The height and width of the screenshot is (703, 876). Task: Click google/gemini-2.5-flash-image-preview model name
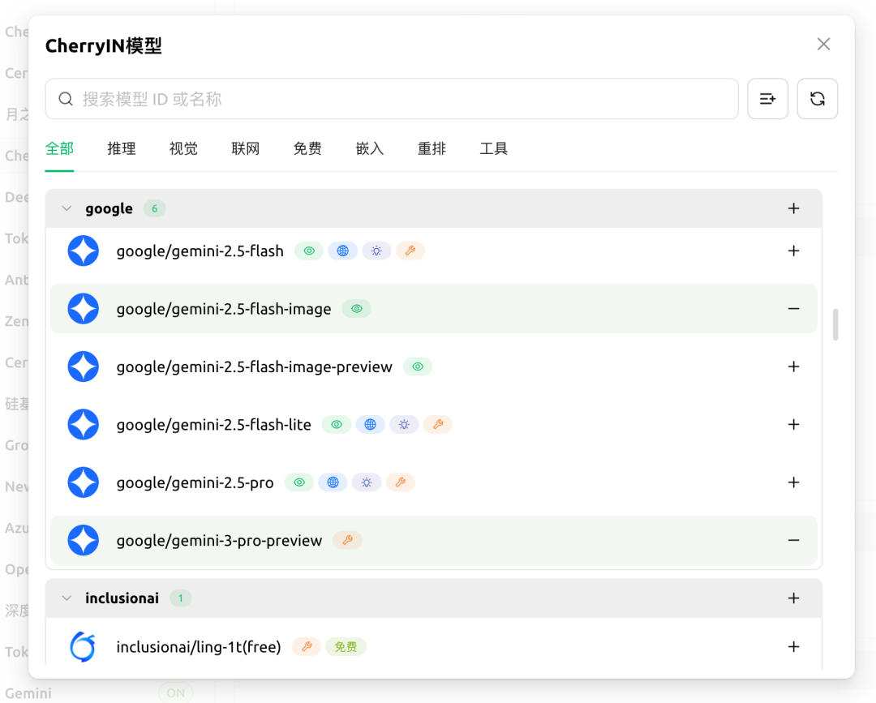[254, 367]
